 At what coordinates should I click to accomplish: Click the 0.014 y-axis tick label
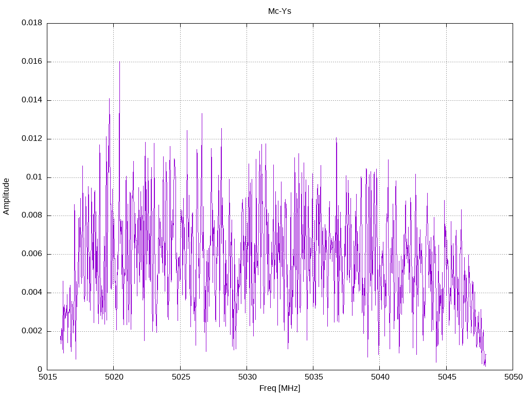32,100
